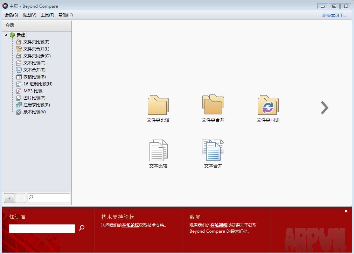Click the 在线视频 link
The height and width of the screenshot is (254, 354).
[x=219, y=225]
